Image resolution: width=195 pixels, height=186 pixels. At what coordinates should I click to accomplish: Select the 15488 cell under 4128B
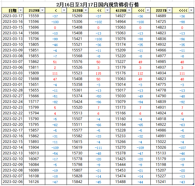[x=121, y=182]
